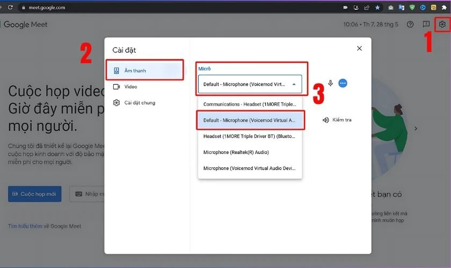Choose Communications - Headset (1MORE Triple option
The width and height of the screenshot is (451, 268).
click(250, 105)
